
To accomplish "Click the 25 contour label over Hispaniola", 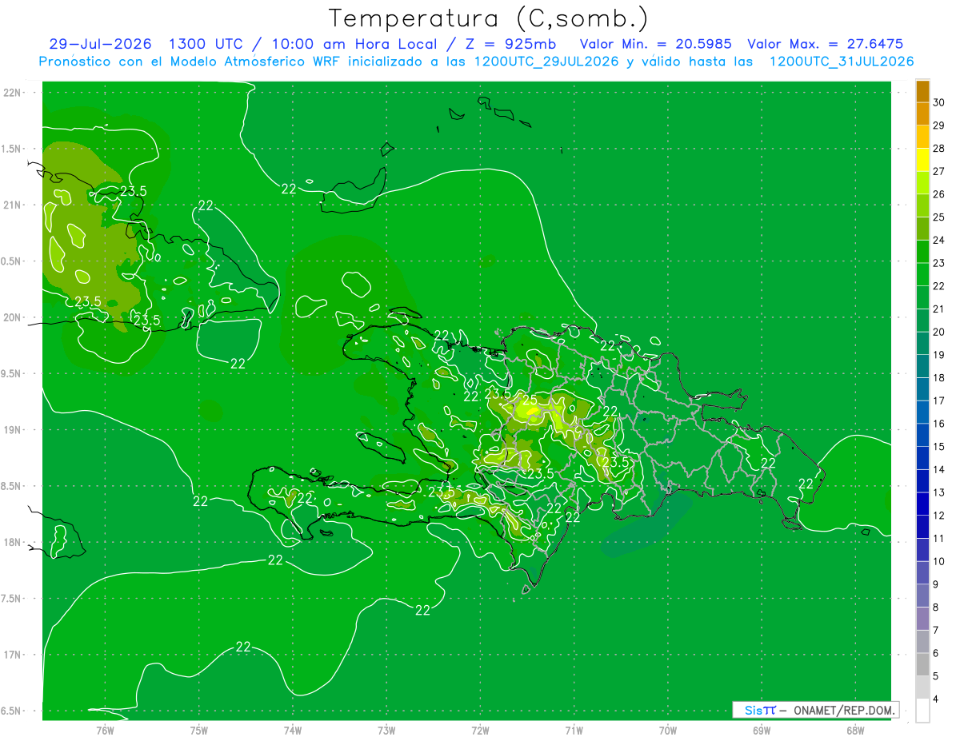I will 530,399.
